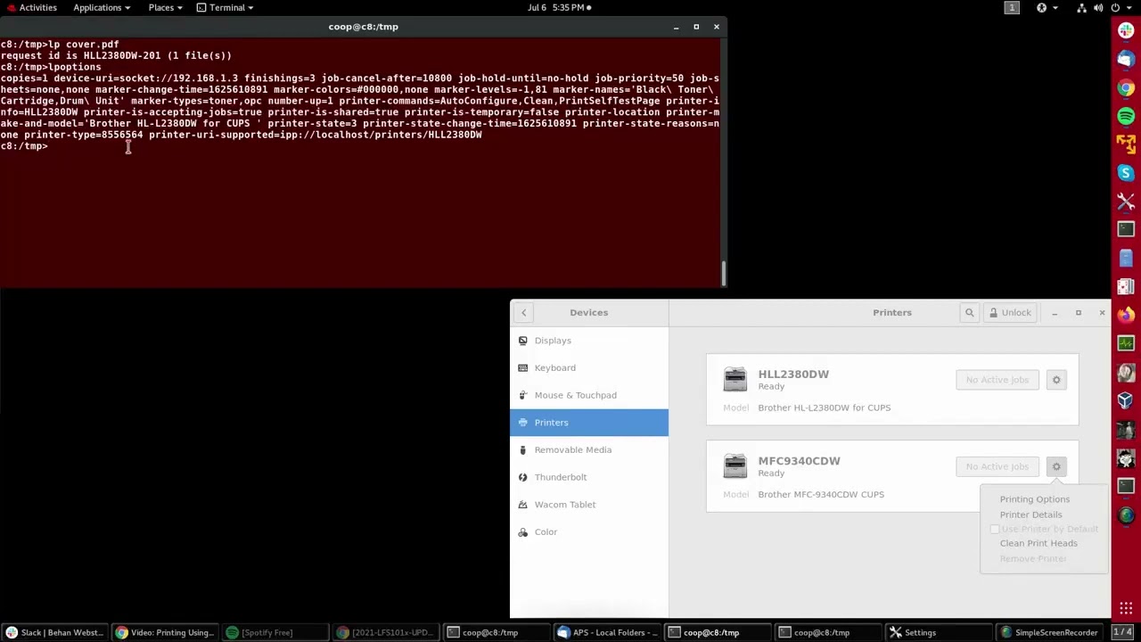Open gear settings for MFC9340CDW printer
Screen dimensions: 1141x642
click(1056, 466)
